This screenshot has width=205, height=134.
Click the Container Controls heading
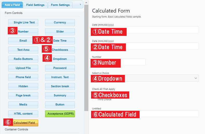point(16,129)
